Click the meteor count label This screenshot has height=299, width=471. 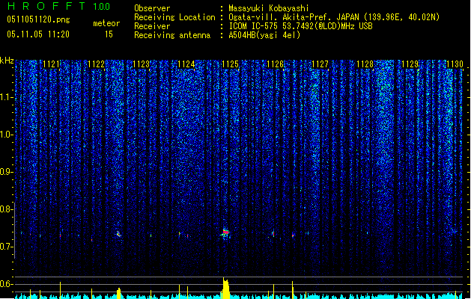coord(106,23)
